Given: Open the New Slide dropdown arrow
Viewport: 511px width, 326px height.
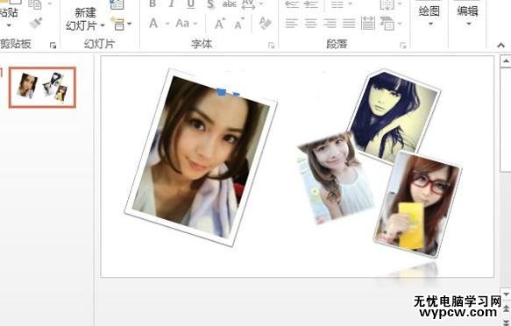Looking at the screenshot, I should coord(103,25).
